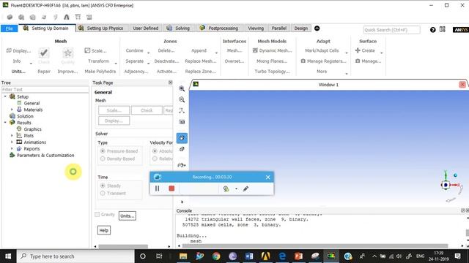This screenshot has height=263, width=469.
Task: Open the User Defined tab
Action: click(145, 28)
